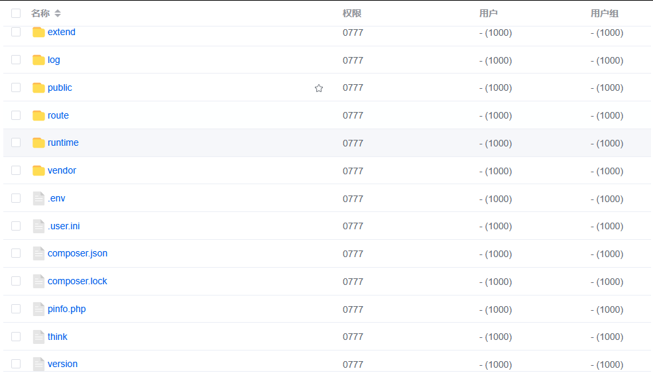Select the composer.lock row checkbox

(x=16, y=282)
